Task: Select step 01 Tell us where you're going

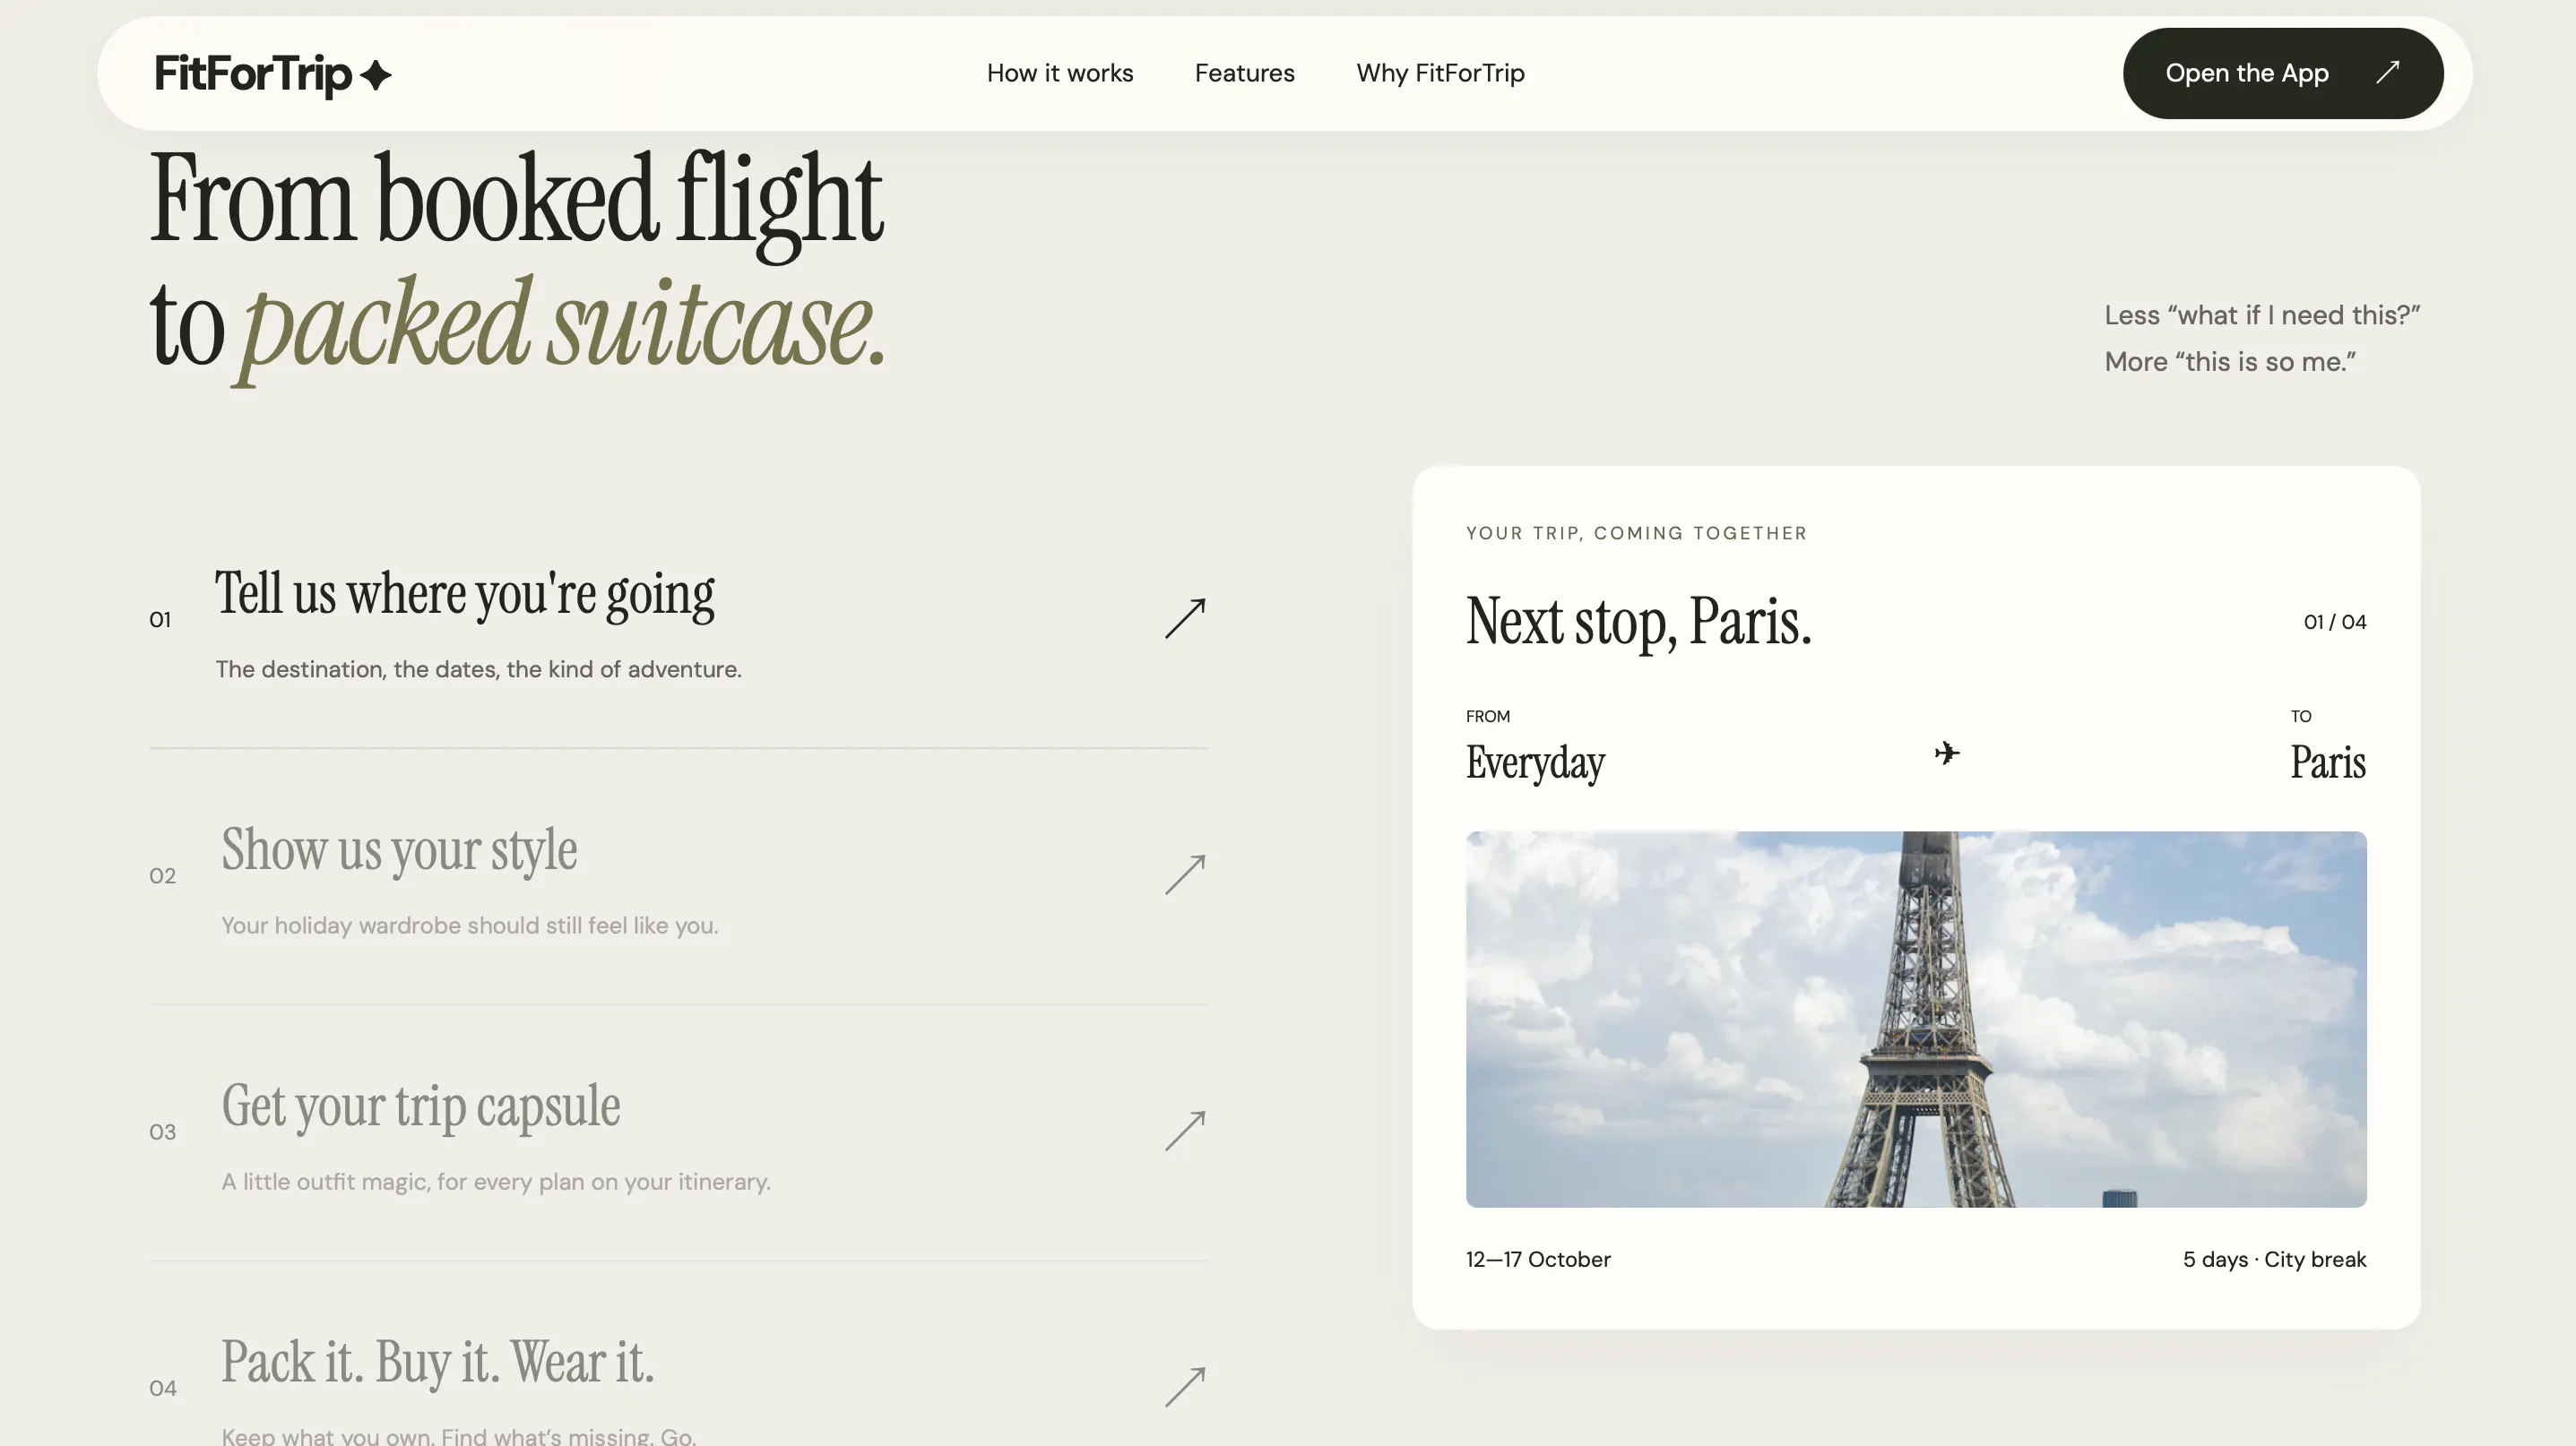Action: (x=678, y=620)
